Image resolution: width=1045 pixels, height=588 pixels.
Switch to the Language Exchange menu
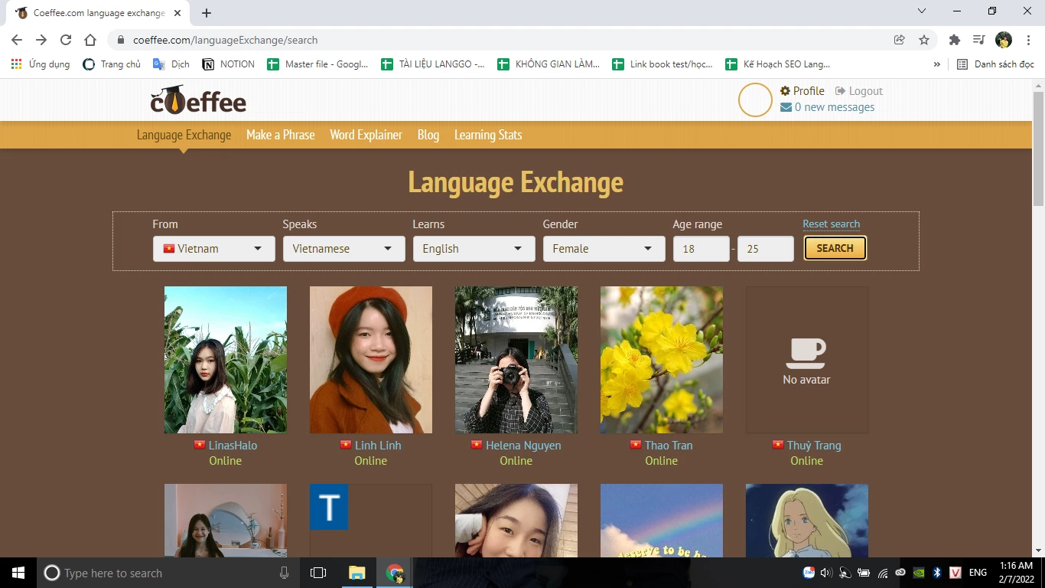[184, 135]
